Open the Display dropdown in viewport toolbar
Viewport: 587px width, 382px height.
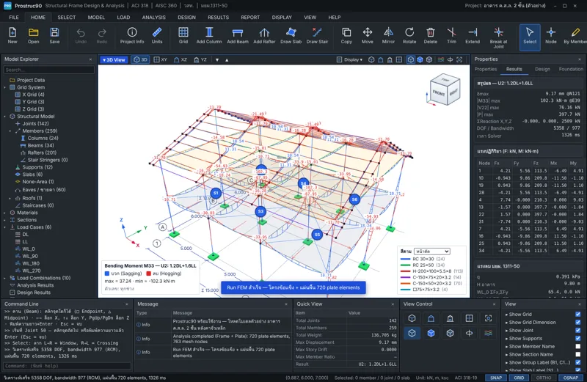point(350,59)
